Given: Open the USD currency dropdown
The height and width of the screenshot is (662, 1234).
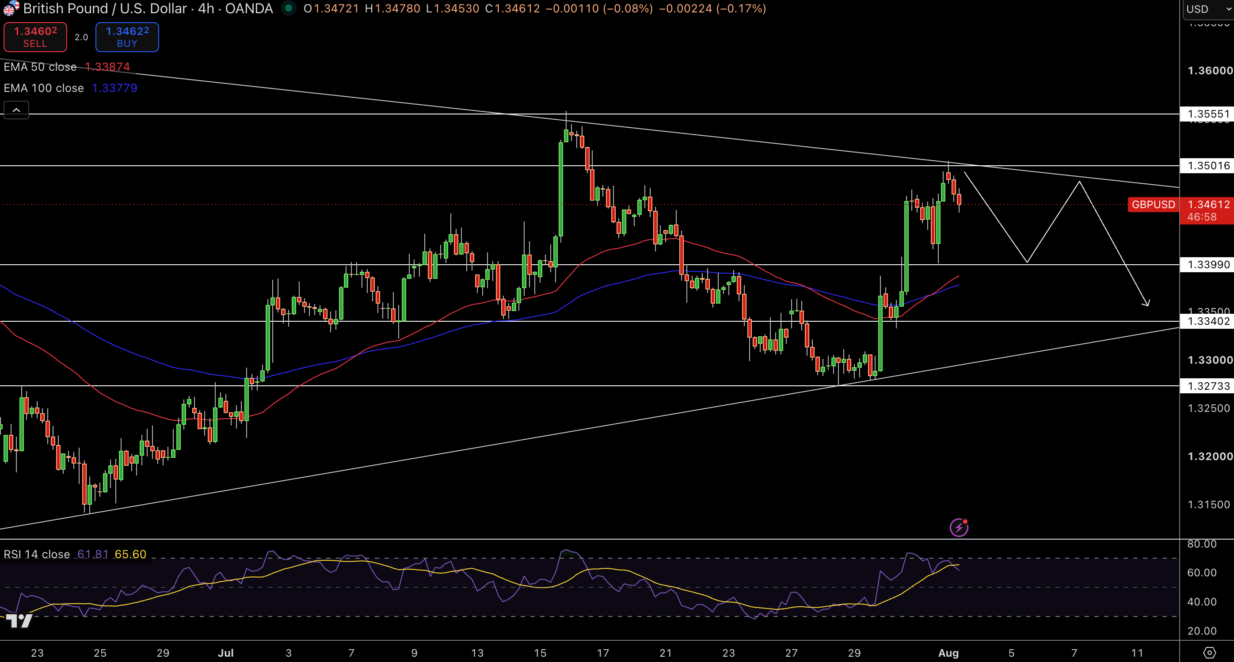Looking at the screenshot, I should click(1209, 9).
